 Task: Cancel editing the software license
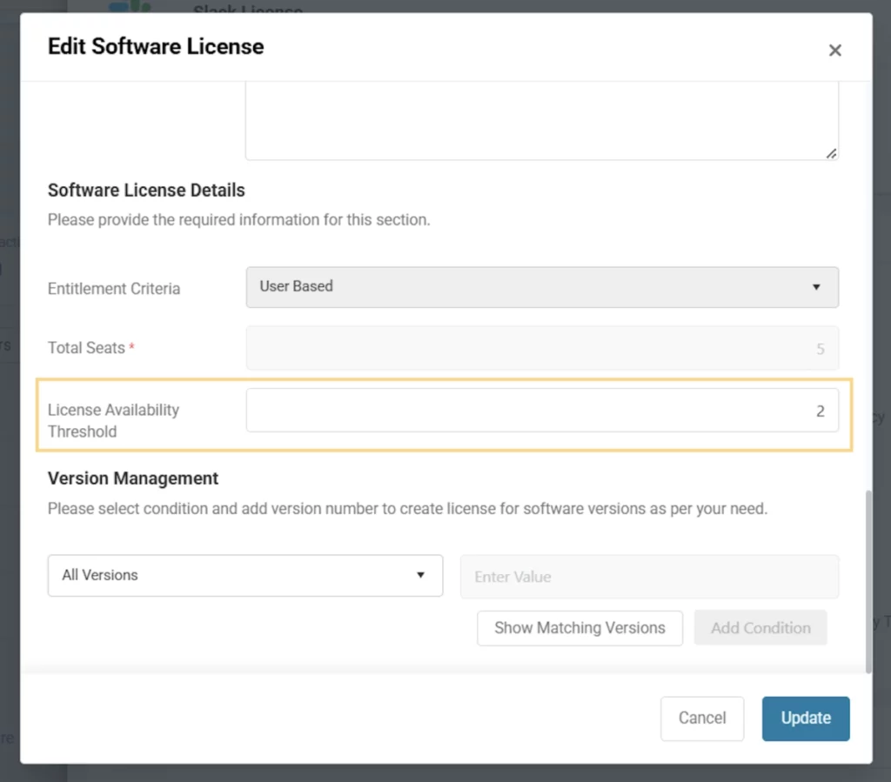[701, 718]
